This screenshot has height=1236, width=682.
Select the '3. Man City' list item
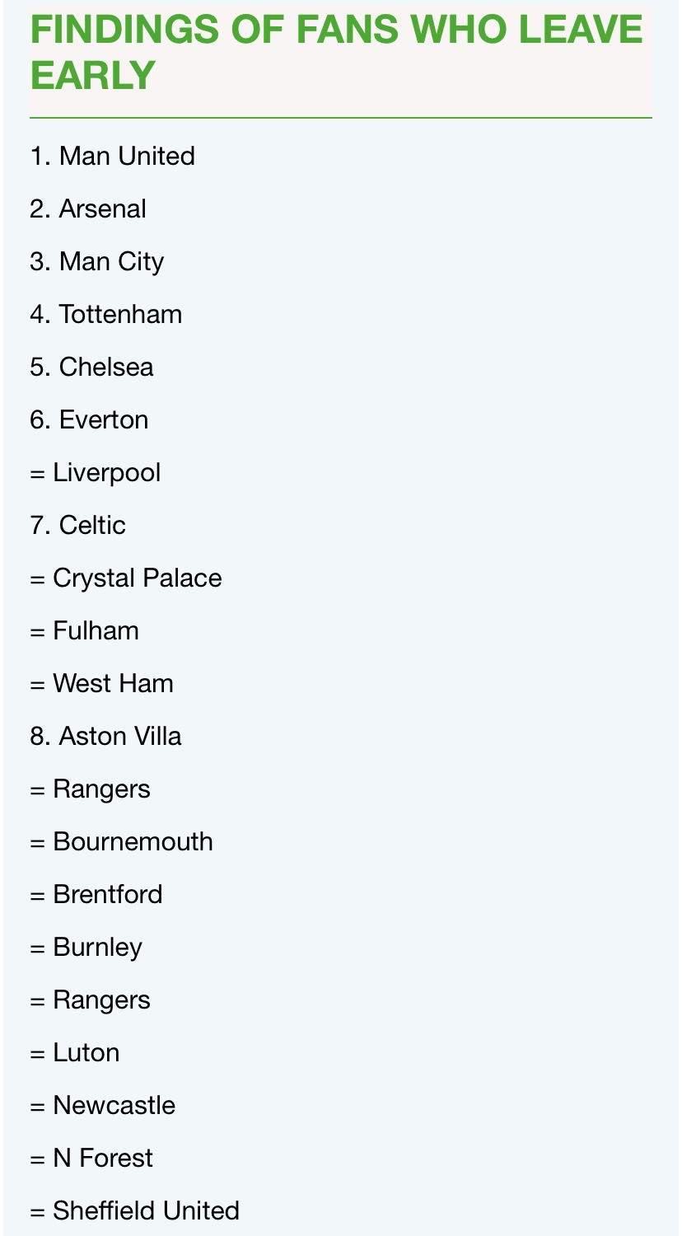pos(97,261)
